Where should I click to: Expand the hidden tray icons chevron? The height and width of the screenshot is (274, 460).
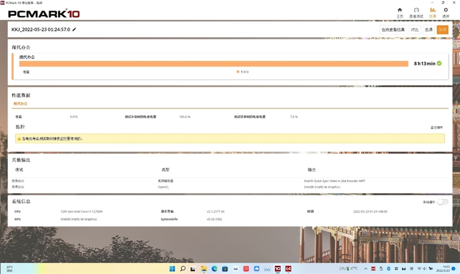366,269
